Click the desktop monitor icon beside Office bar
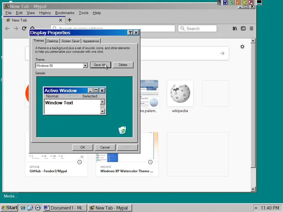283x212 pixels. [x=259, y=2]
